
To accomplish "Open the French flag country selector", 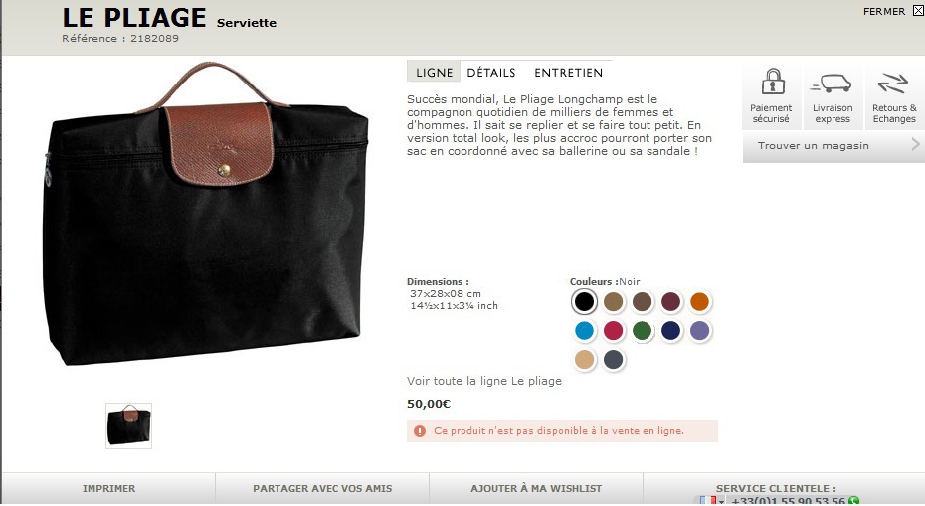I will pyautogui.click(x=710, y=500).
